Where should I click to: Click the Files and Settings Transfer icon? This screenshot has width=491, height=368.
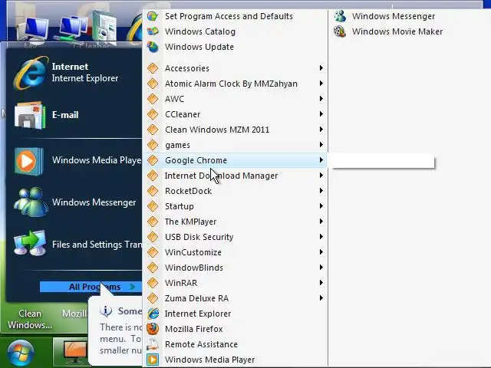(30, 244)
